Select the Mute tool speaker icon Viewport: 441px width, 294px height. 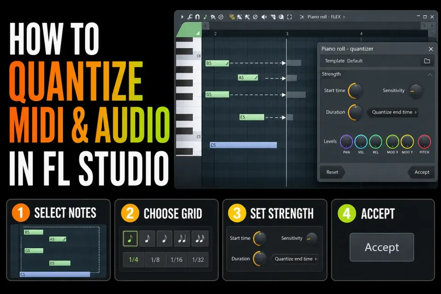[x=264, y=17]
